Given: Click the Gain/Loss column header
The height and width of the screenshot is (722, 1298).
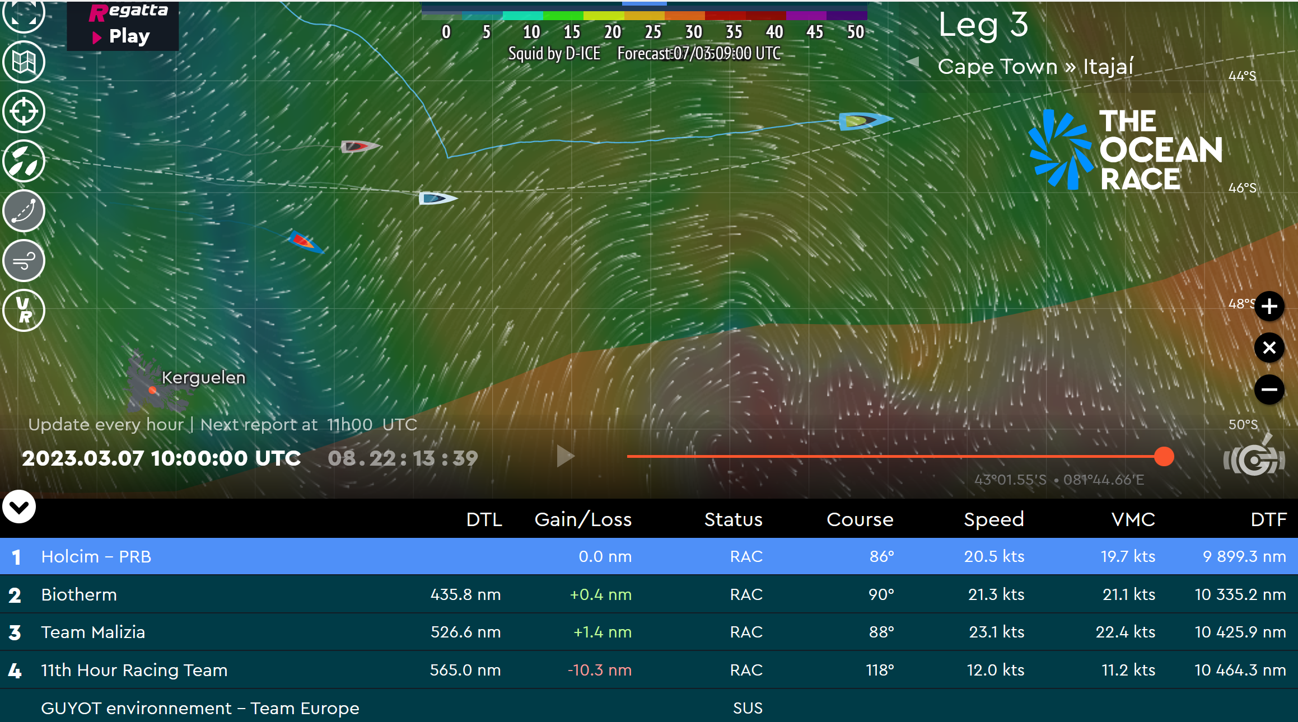Looking at the screenshot, I should pos(583,519).
